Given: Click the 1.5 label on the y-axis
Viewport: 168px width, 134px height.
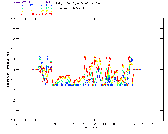Looking at the screenshot, I should pyautogui.click(x=13, y=70).
